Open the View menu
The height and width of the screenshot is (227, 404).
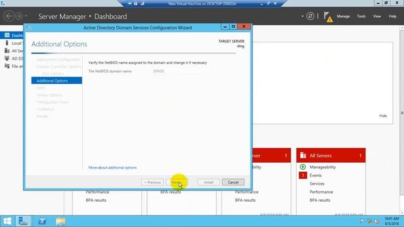pyautogui.click(x=377, y=16)
